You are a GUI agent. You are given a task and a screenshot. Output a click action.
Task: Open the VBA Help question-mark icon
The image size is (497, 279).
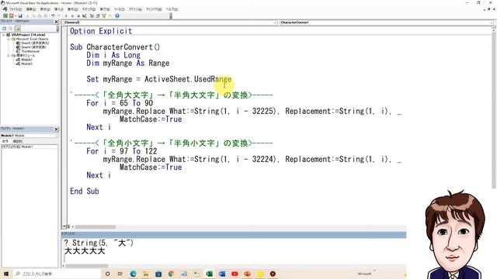(117, 15)
